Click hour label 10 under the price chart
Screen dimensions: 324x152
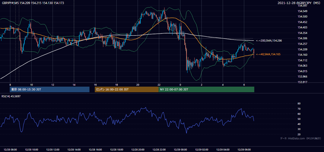pos(31,85)
